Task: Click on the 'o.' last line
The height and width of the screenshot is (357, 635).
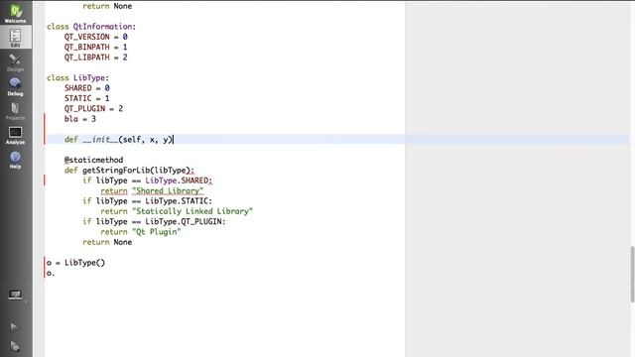Action: [x=51, y=274]
